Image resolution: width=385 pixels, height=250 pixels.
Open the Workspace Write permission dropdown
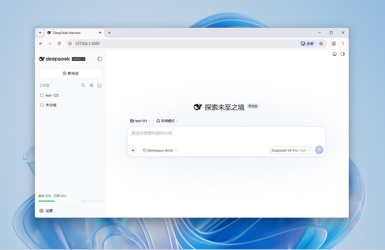click(160, 151)
